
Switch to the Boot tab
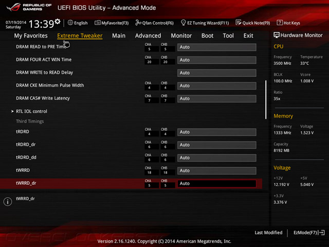(x=207, y=36)
